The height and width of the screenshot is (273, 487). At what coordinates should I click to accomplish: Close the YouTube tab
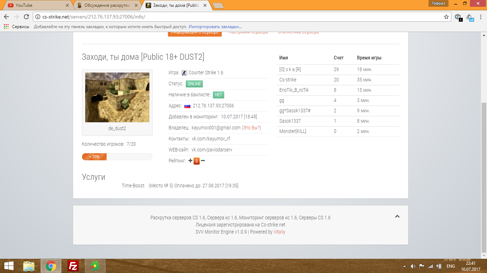pos(67,5)
